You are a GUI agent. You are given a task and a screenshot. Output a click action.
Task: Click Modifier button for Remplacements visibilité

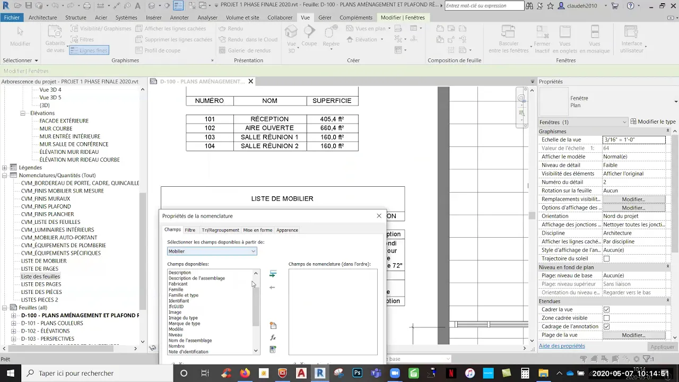[633, 199]
